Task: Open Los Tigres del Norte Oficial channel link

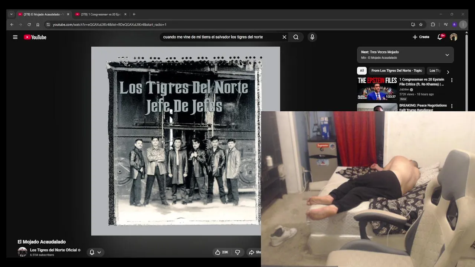Action: point(53,250)
